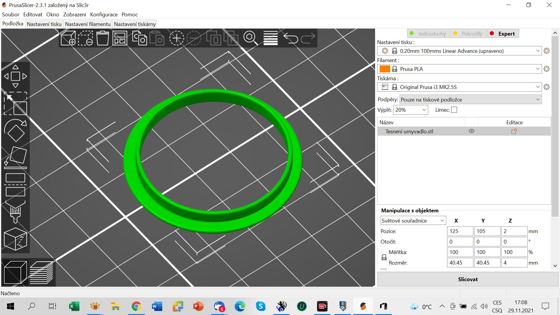Viewport: 560px width, 315px height.
Task: Click the Delete all trash bin icon
Action: click(x=103, y=38)
